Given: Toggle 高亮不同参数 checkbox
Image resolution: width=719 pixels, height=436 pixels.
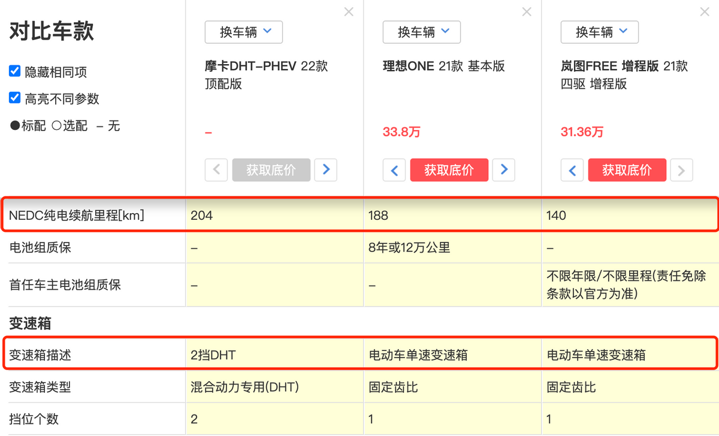Looking at the screenshot, I should (x=15, y=98).
